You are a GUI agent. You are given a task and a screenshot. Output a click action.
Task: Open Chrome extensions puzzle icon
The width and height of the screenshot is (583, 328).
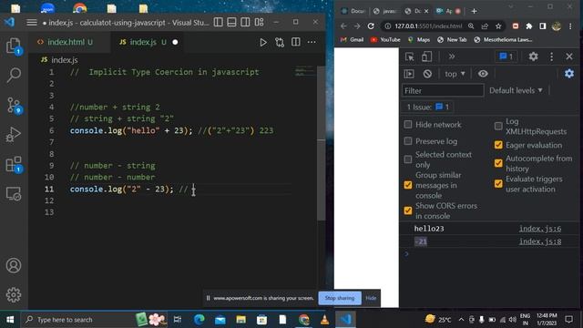point(528,26)
